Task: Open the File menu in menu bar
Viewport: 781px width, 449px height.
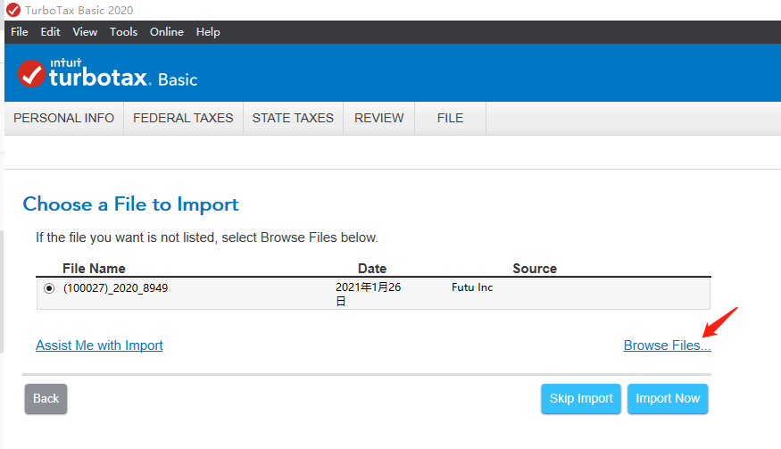Action: click(x=20, y=32)
